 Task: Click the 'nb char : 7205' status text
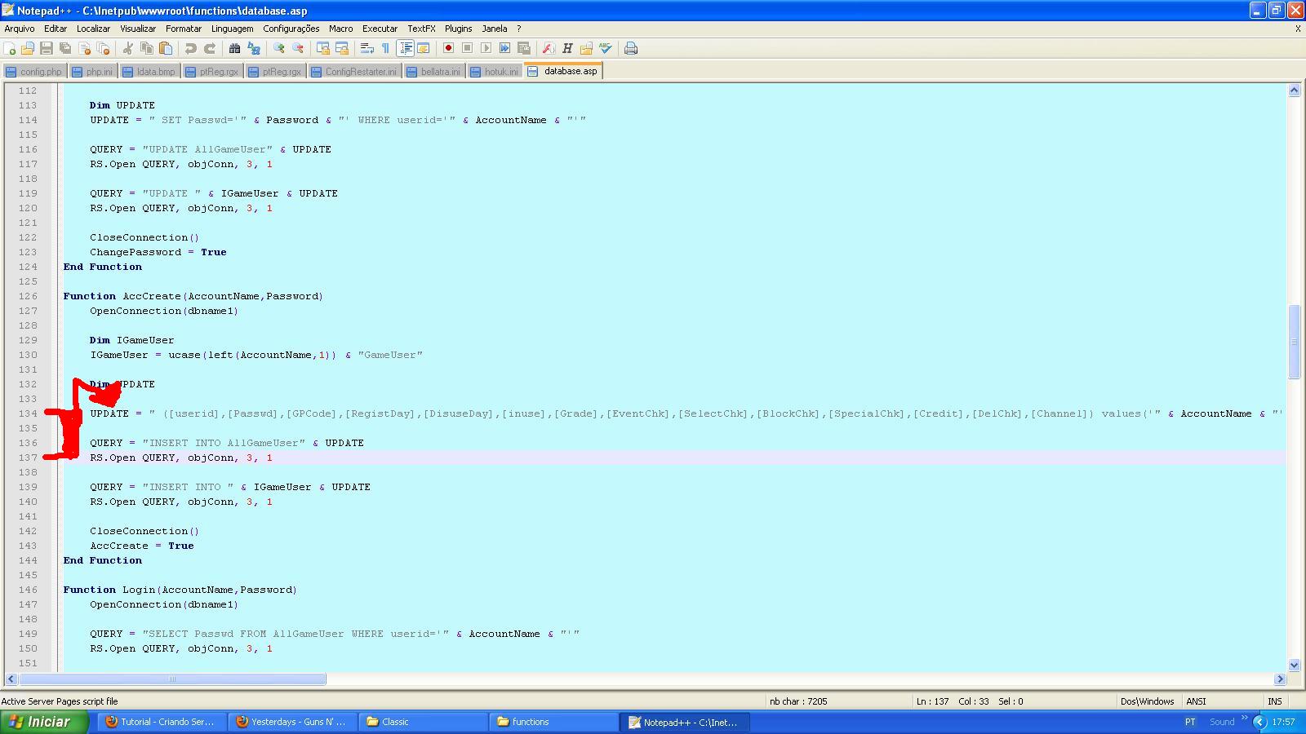[x=798, y=701]
